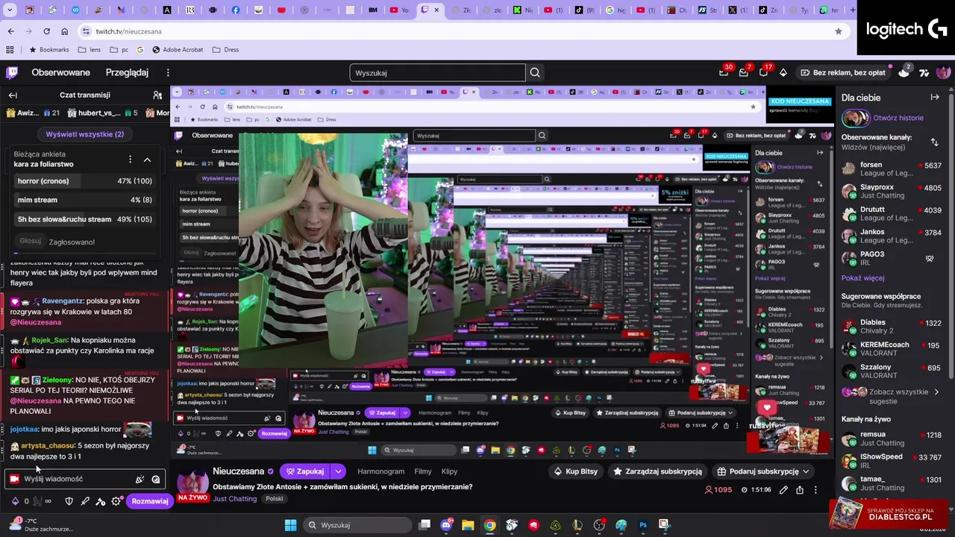This screenshot has height=537, width=955.
Task: Reload the page in Chrome
Action: click(x=46, y=31)
